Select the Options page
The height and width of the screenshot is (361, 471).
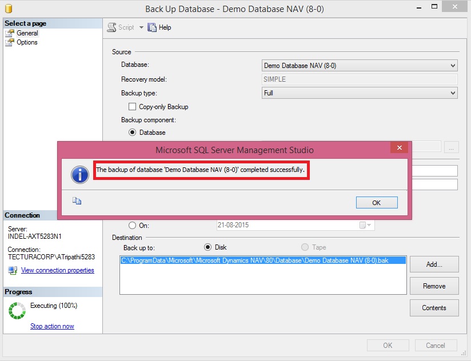click(x=27, y=42)
